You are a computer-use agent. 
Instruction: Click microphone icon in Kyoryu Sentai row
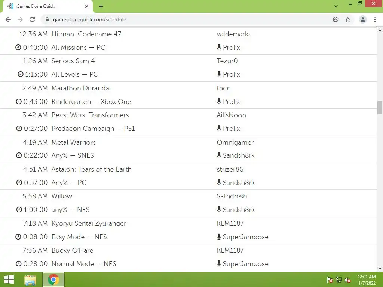tap(219, 237)
